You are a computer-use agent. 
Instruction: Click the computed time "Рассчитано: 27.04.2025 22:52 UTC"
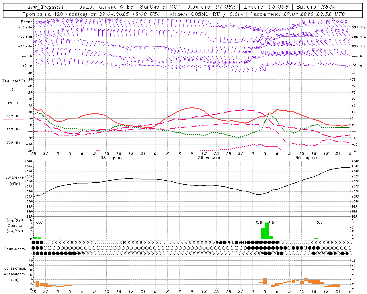pyautogui.click(x=298, y=14)
